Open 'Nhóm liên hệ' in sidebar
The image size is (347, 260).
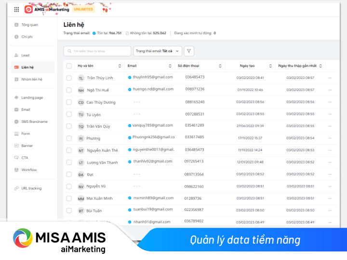tap(32, 79)
